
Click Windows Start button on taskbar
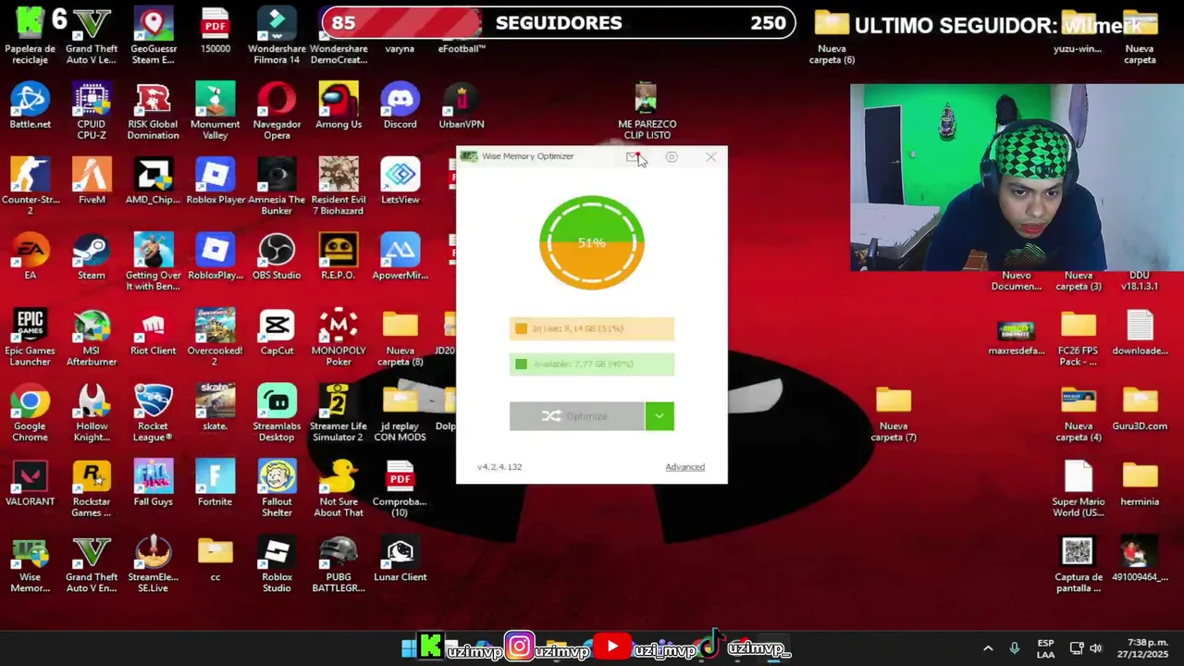409,648
